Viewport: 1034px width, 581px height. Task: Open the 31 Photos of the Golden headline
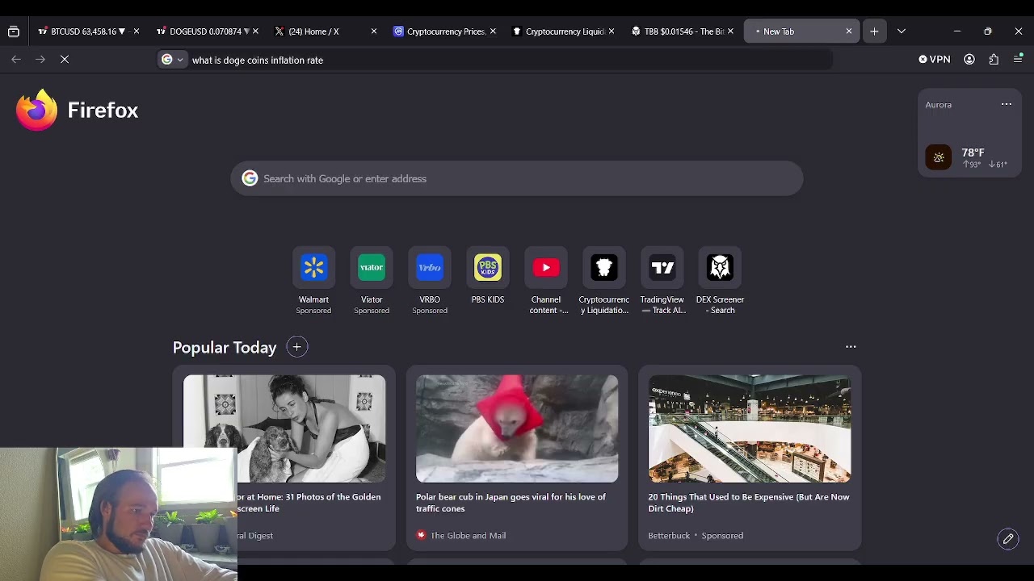pyautogui.click(x=309, y=503)
